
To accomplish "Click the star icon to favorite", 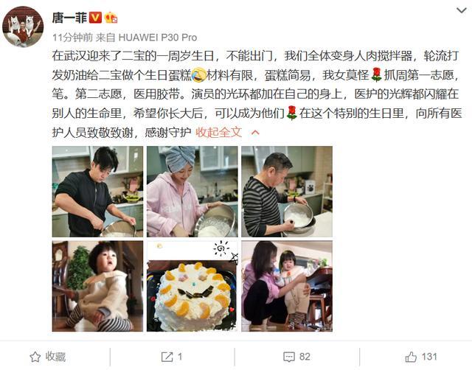I will [x=35, y=357].
